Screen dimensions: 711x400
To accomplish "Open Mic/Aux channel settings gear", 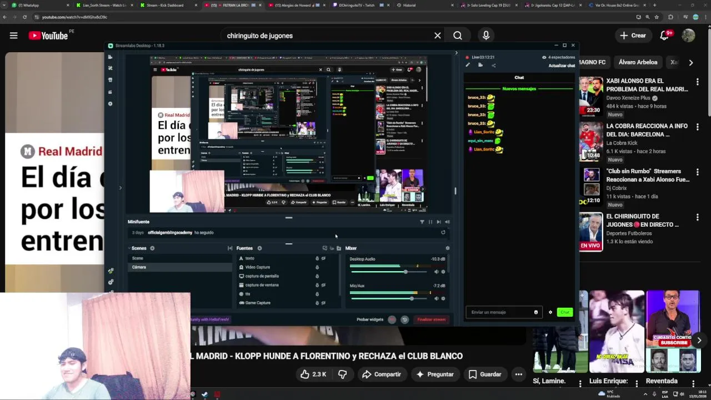I will (443, 298).
